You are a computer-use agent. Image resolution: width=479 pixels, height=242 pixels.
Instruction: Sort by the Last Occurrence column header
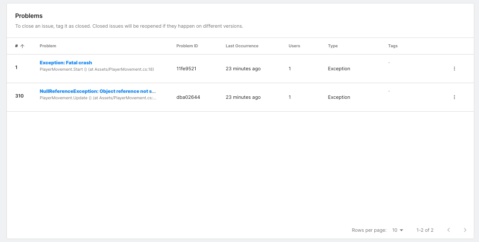[x=242, y=46]
